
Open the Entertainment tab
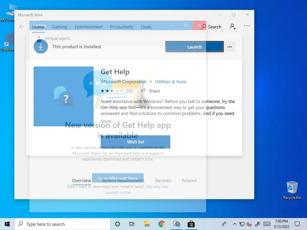pos(88,27)
